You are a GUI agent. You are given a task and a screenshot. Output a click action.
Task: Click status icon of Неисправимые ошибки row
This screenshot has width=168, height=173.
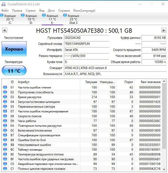click(x=5, y=145)
